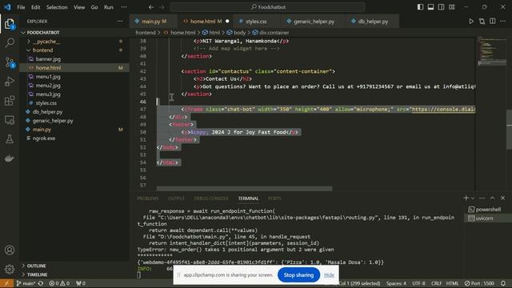Open terminal panel more actions ellipsis
This screenshot has height=288, width=512.
coord(482,198)
